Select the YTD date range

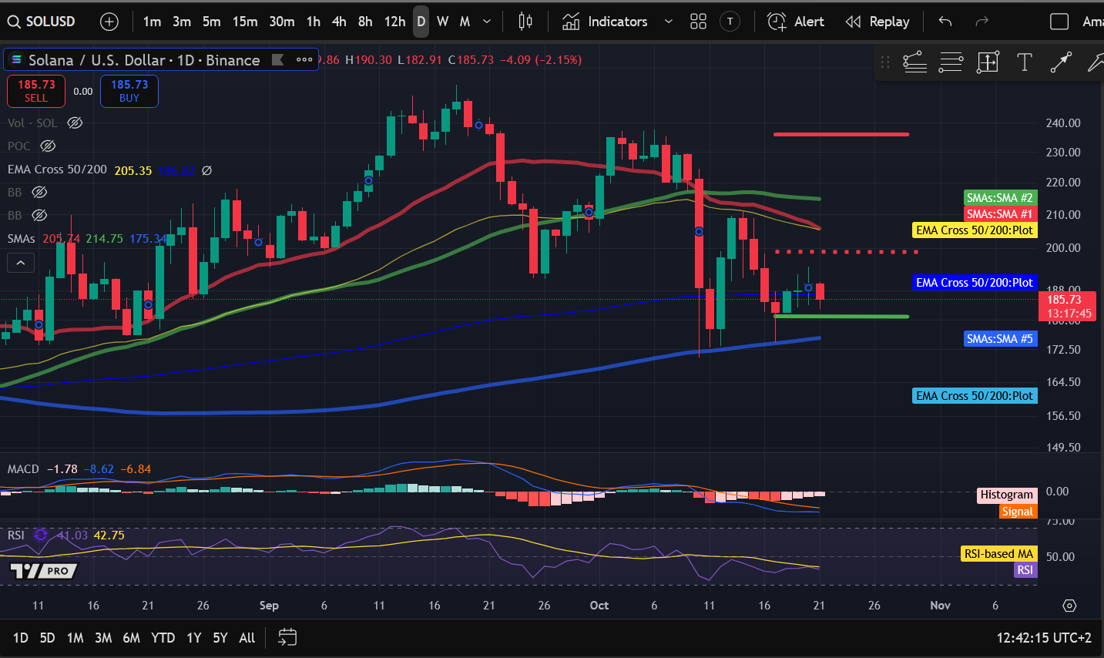(x=163, y=637)
